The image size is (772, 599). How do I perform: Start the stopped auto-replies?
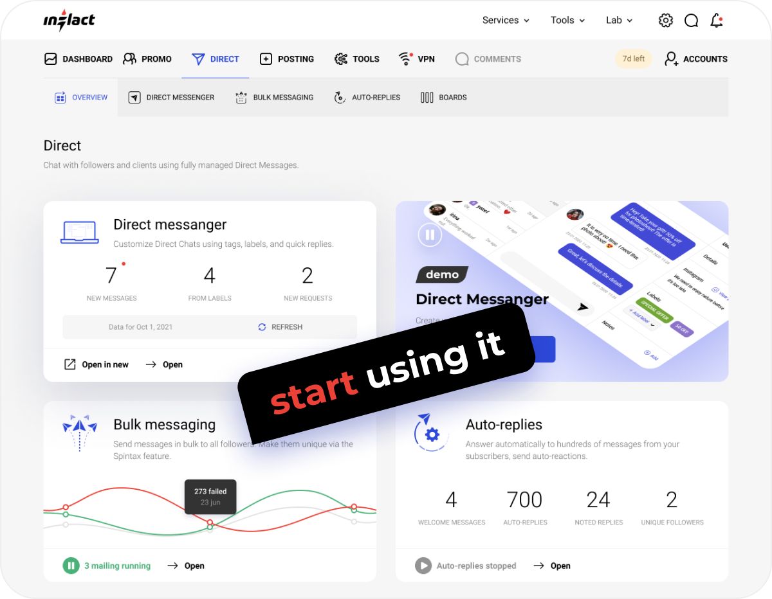pos(423,566)
